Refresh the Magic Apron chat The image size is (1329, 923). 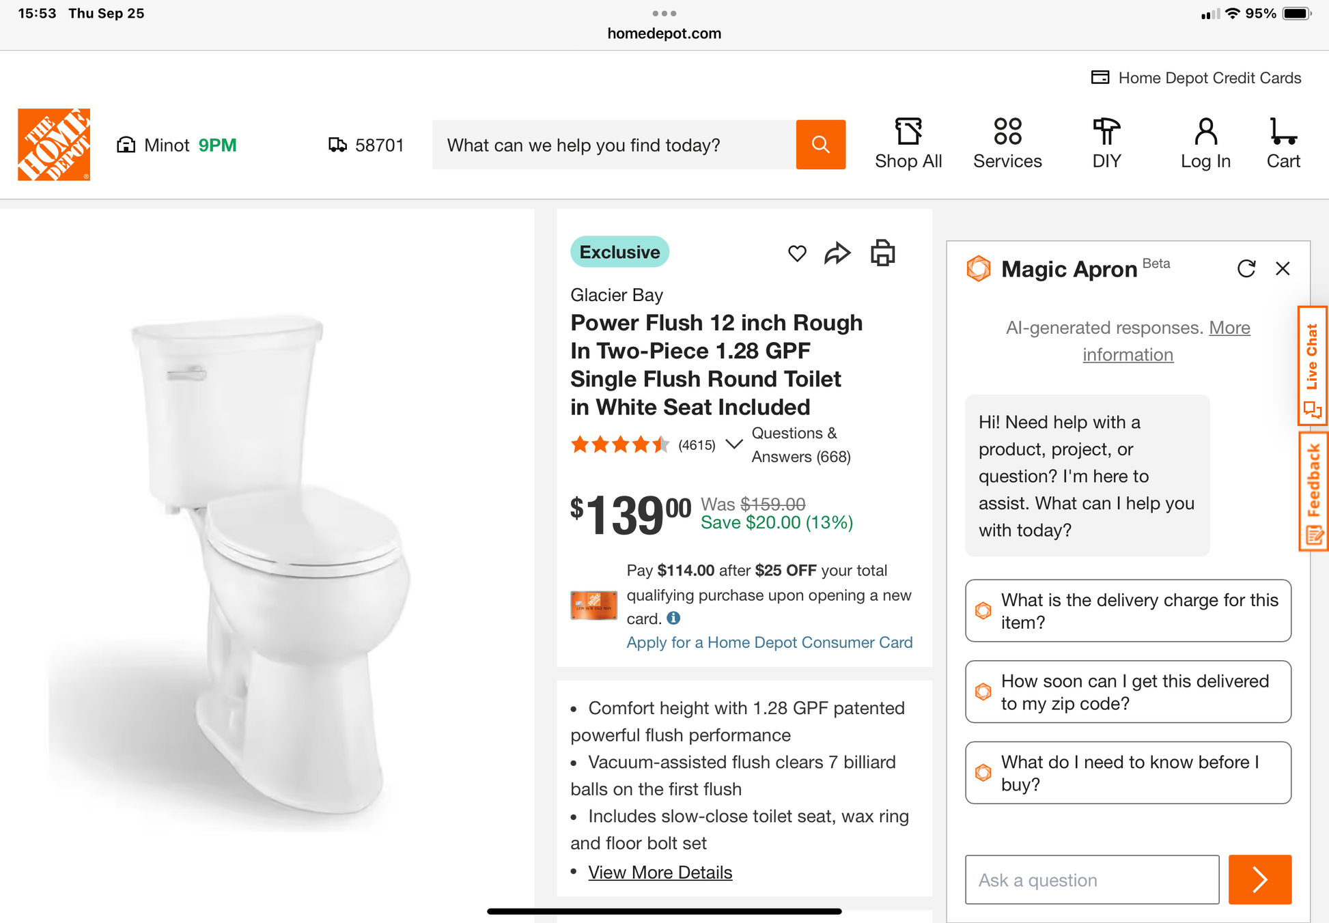[1246, 269]
